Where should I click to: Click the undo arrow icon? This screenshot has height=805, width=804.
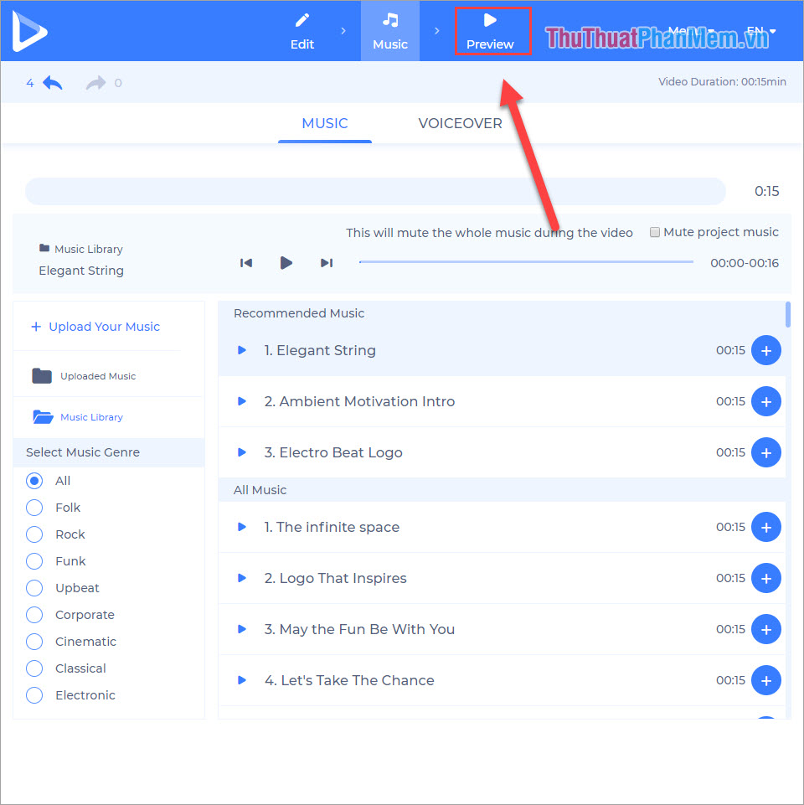tap(53, 83)
